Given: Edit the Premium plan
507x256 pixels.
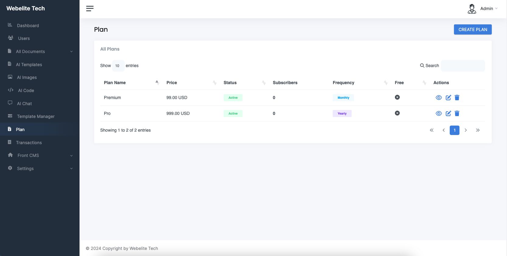Looking at the screenshot, I should coord(448,98).
